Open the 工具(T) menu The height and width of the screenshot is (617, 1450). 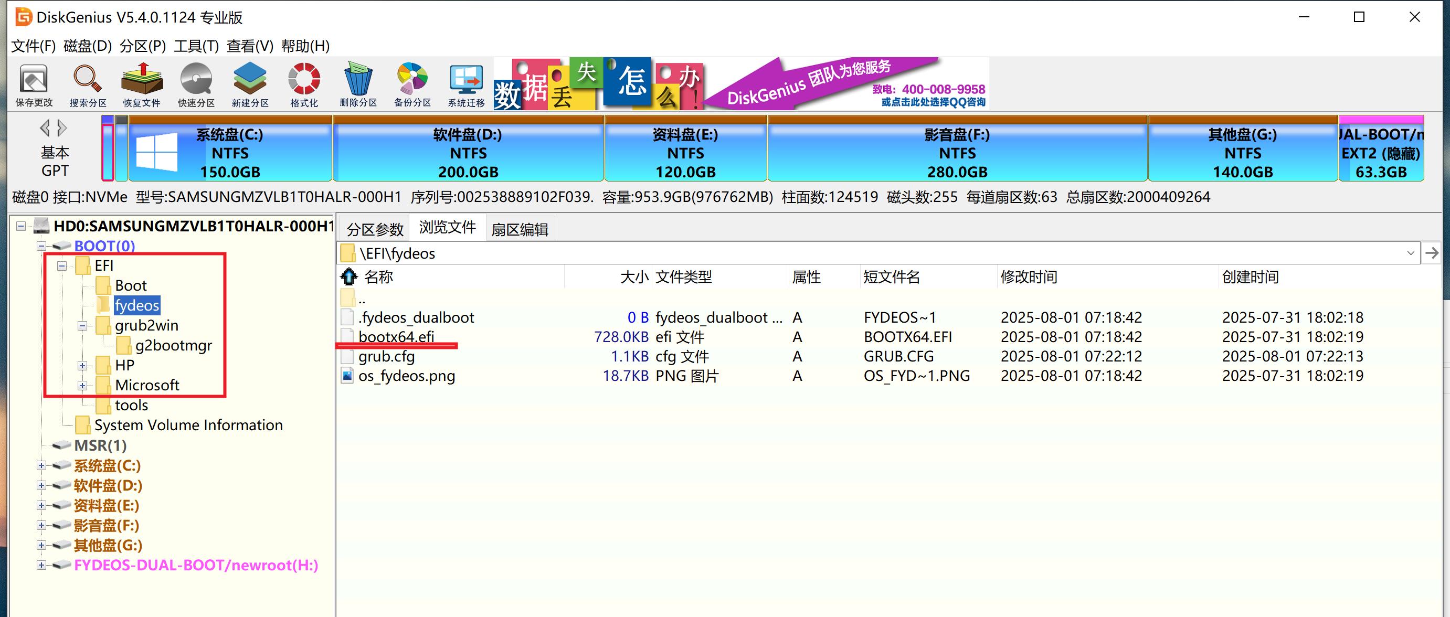click(196, 46)
